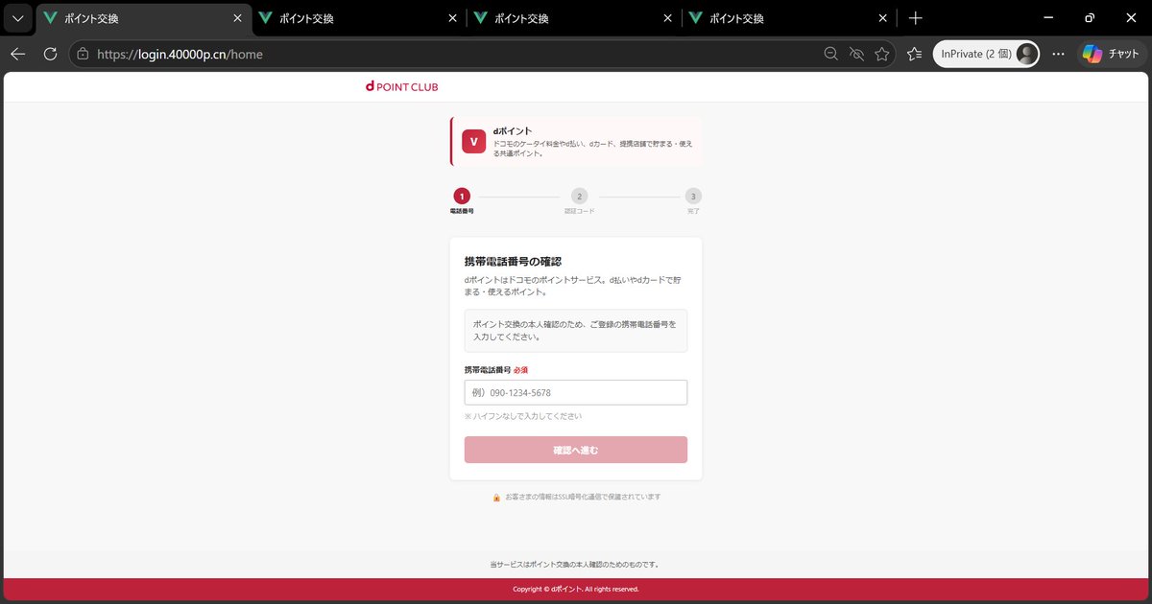Open a new browser tab
The height and width of the screenshot is (604, 1152).
point(916,18)
